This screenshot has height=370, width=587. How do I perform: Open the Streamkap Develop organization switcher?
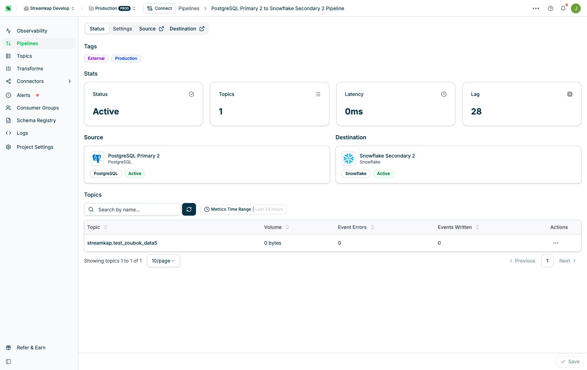[49, 8]
